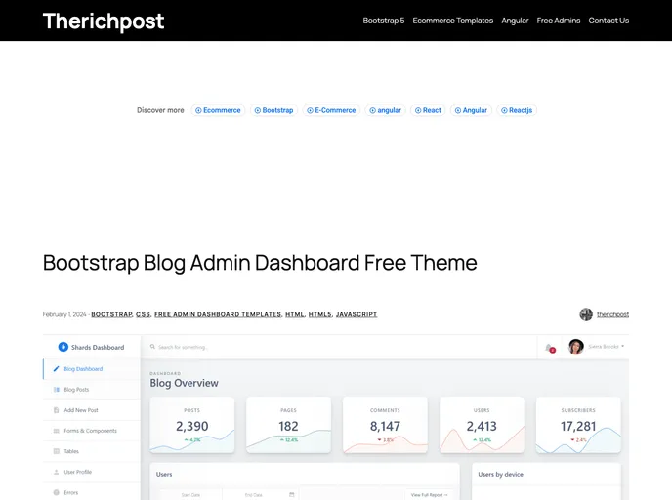Select the Reactjs discover-more chip
This screenshot has width=672, height=500.
(x=516, y=110)
